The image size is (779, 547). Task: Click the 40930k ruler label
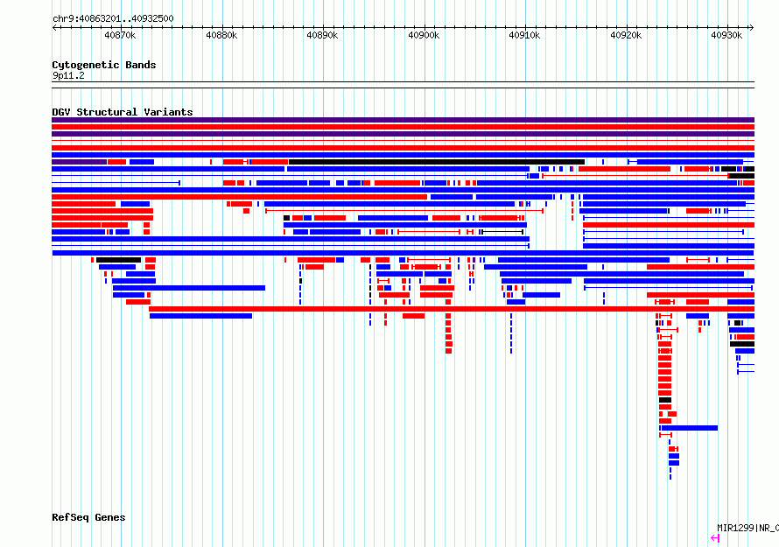(726, 35)
